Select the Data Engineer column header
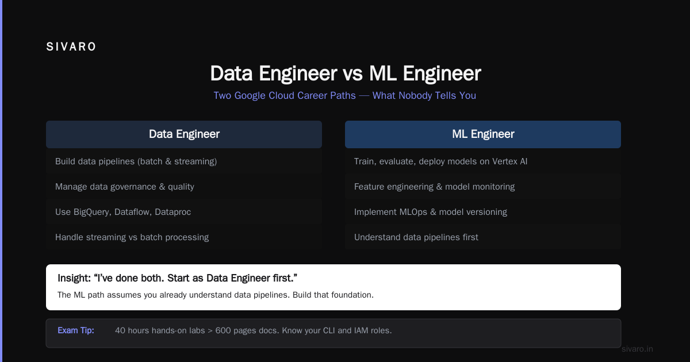Image resolution: width=690 pixels, height=362 pixels. click(x=184, y=134)
